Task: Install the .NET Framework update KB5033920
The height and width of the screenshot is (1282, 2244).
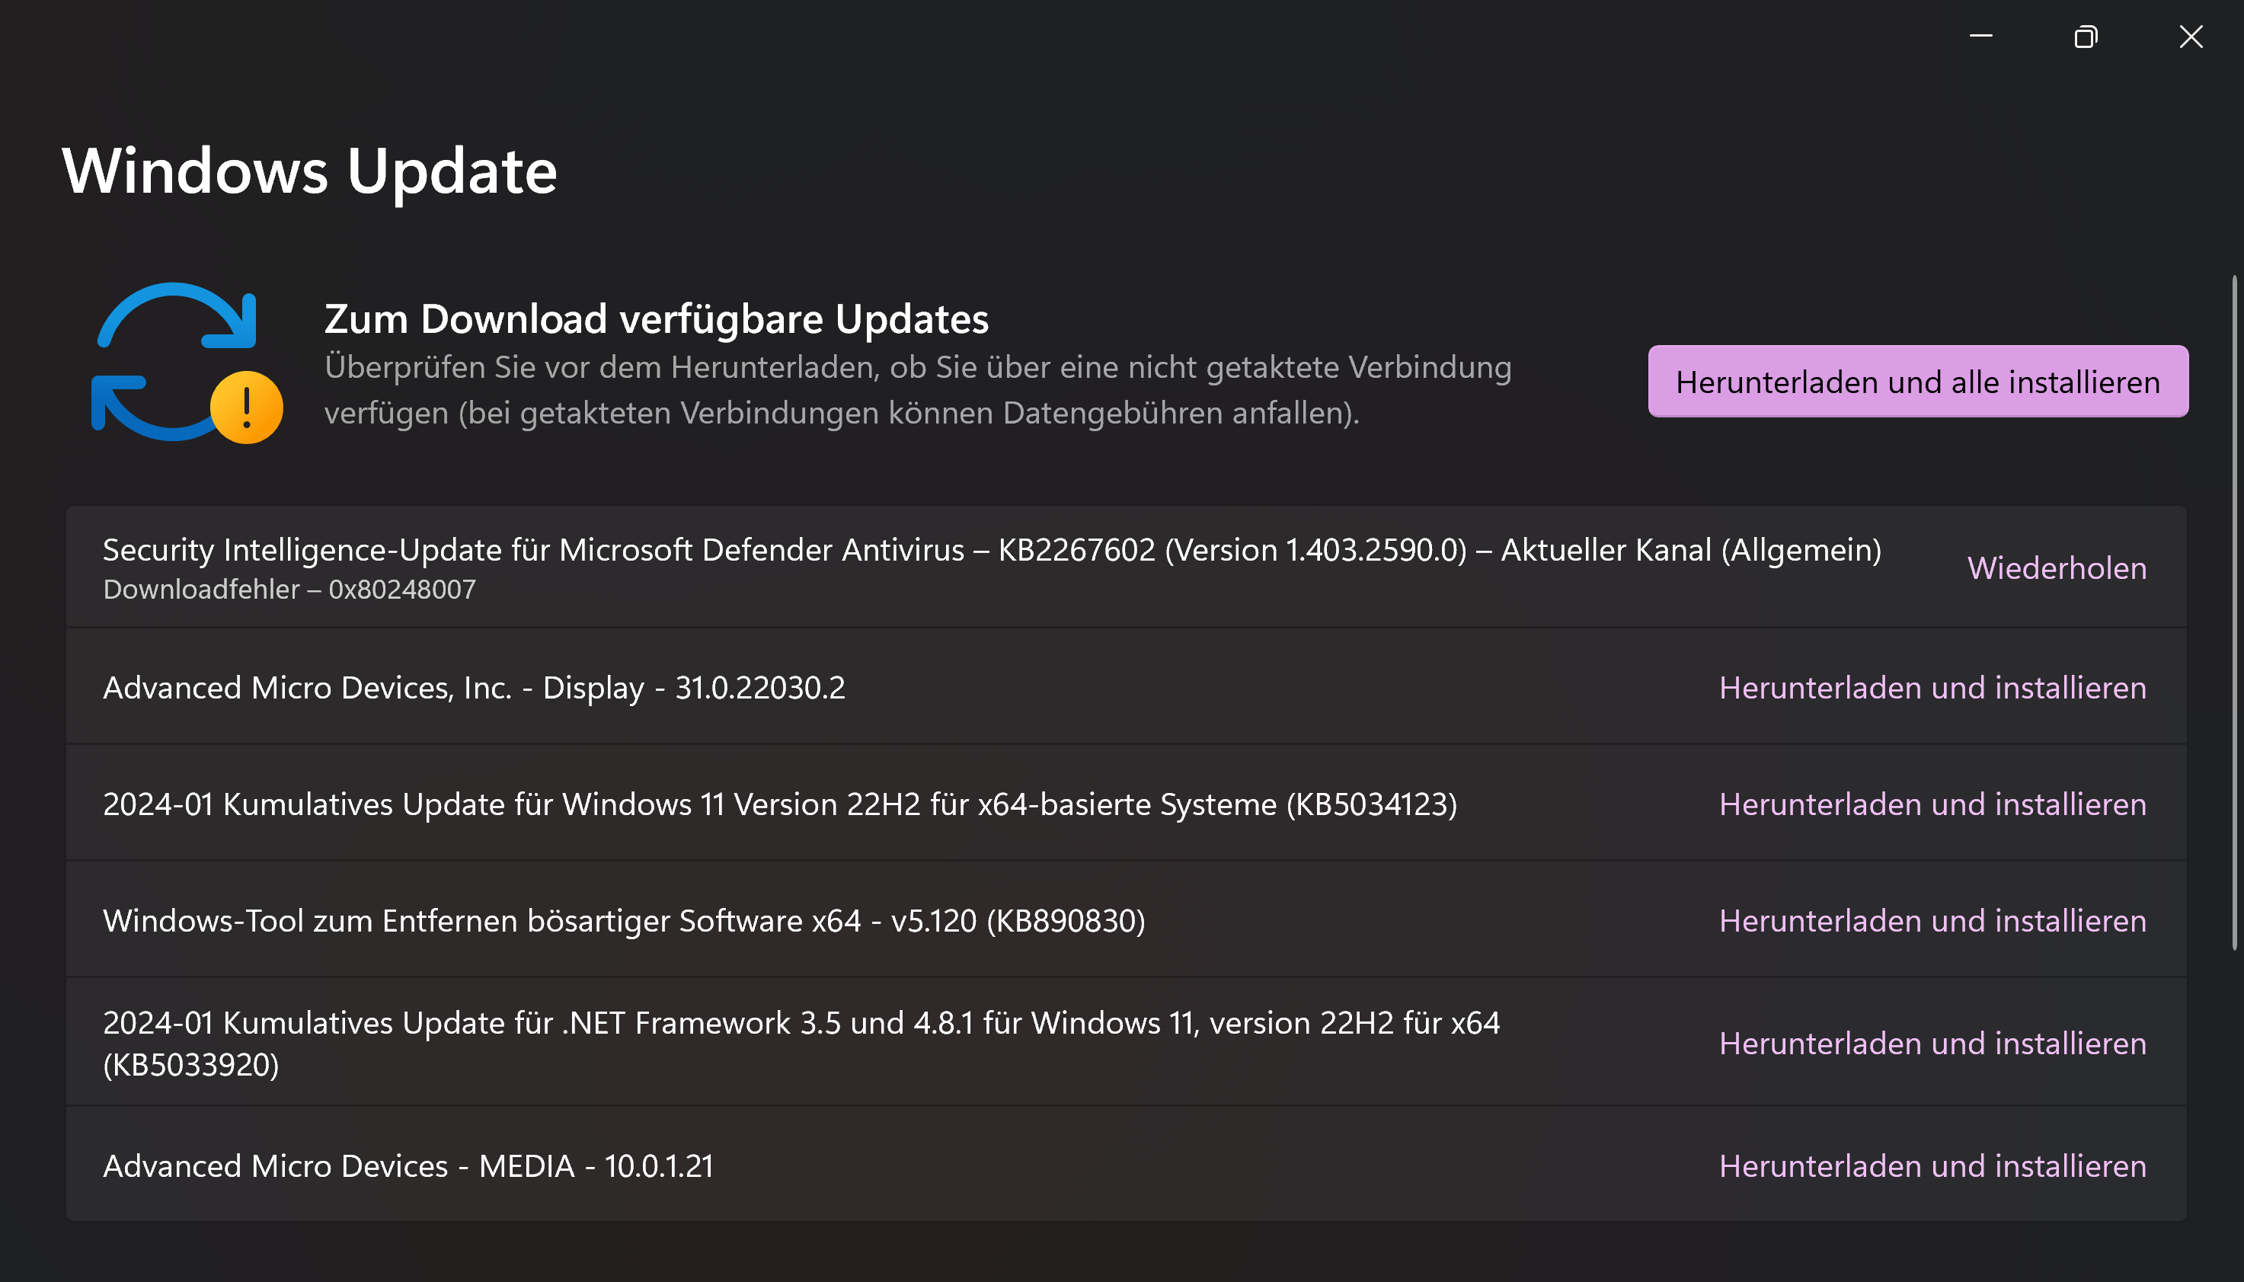Action: pos(1933,1044)
